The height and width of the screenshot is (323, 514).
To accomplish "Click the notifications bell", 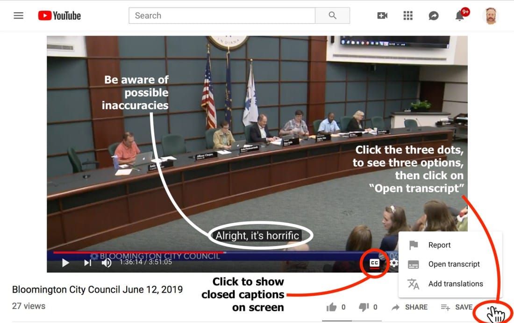I will click(x=459, y=15).
